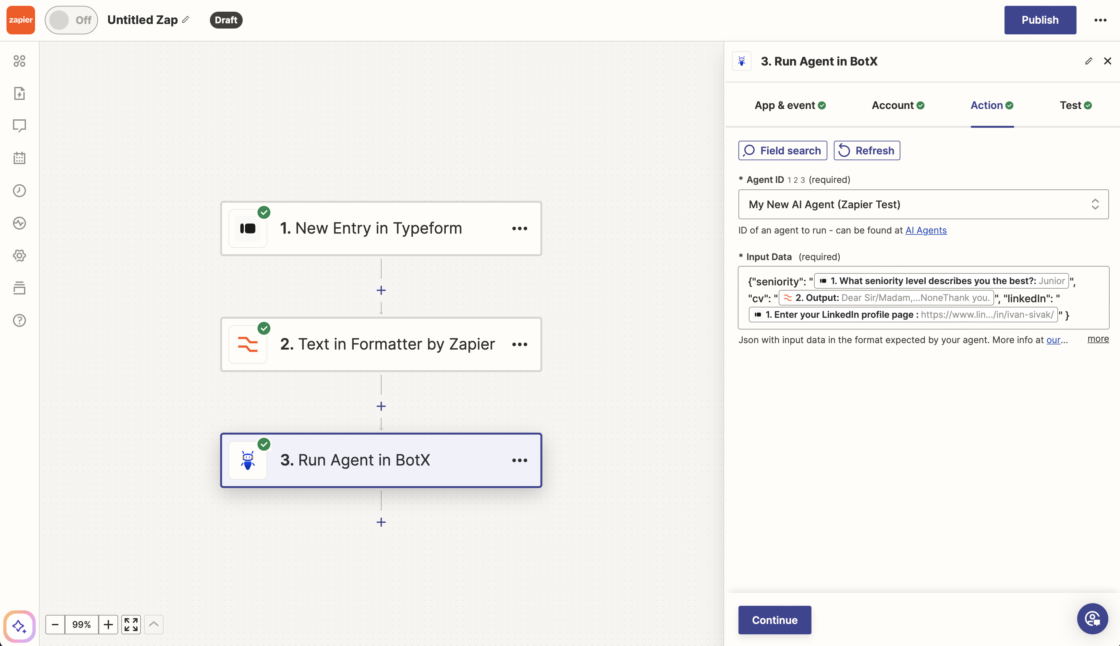Click the AI Agents hyperlink
This screenshot has width=1120, height=646.
926,230
